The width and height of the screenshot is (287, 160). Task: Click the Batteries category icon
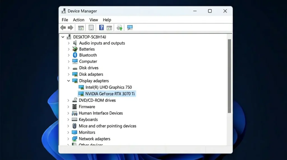point(75,49)
